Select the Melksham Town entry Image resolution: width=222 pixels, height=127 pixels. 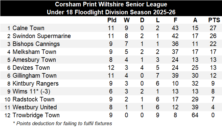[34, 52]
